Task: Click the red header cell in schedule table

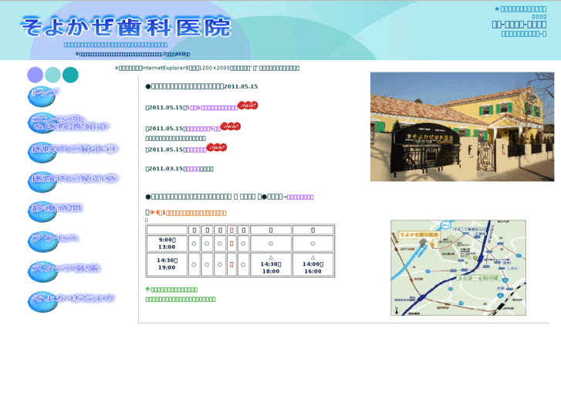Action: 231,230
